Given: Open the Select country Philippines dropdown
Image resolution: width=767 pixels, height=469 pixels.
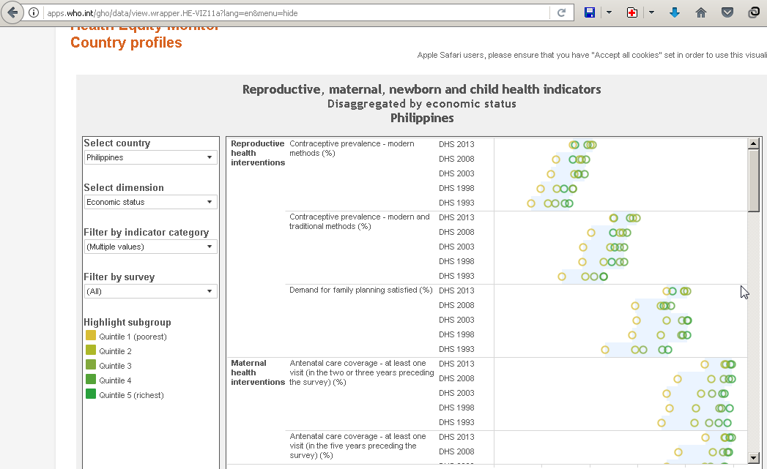Looking at the screenshot, I should point(151,157).
